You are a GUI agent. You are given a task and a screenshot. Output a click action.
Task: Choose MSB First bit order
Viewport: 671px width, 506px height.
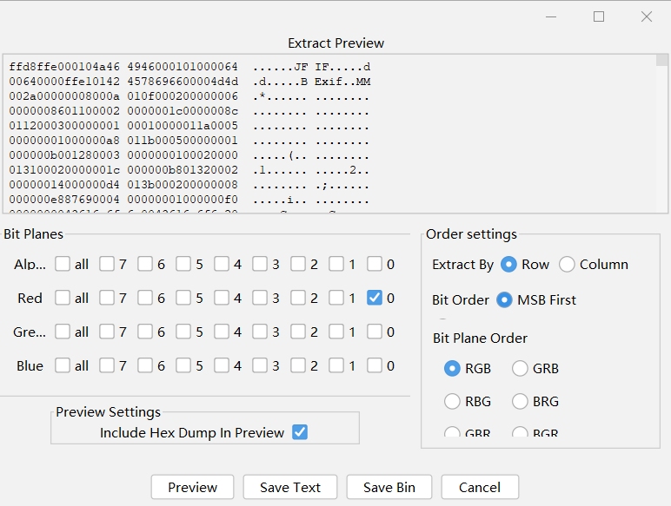(504, 300)
